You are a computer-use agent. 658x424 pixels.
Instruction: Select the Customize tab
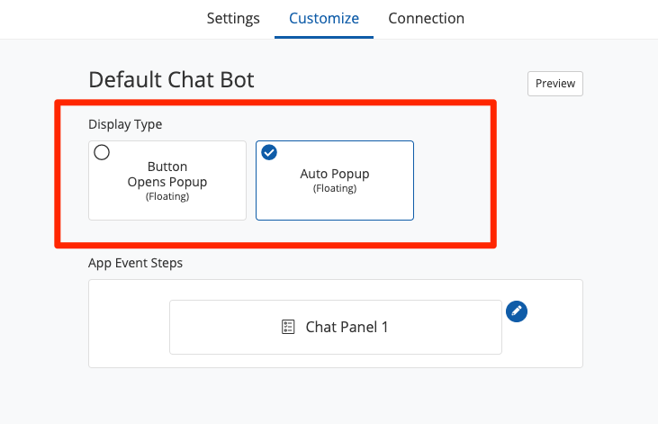pyautogui.click(x=324, y=18)
